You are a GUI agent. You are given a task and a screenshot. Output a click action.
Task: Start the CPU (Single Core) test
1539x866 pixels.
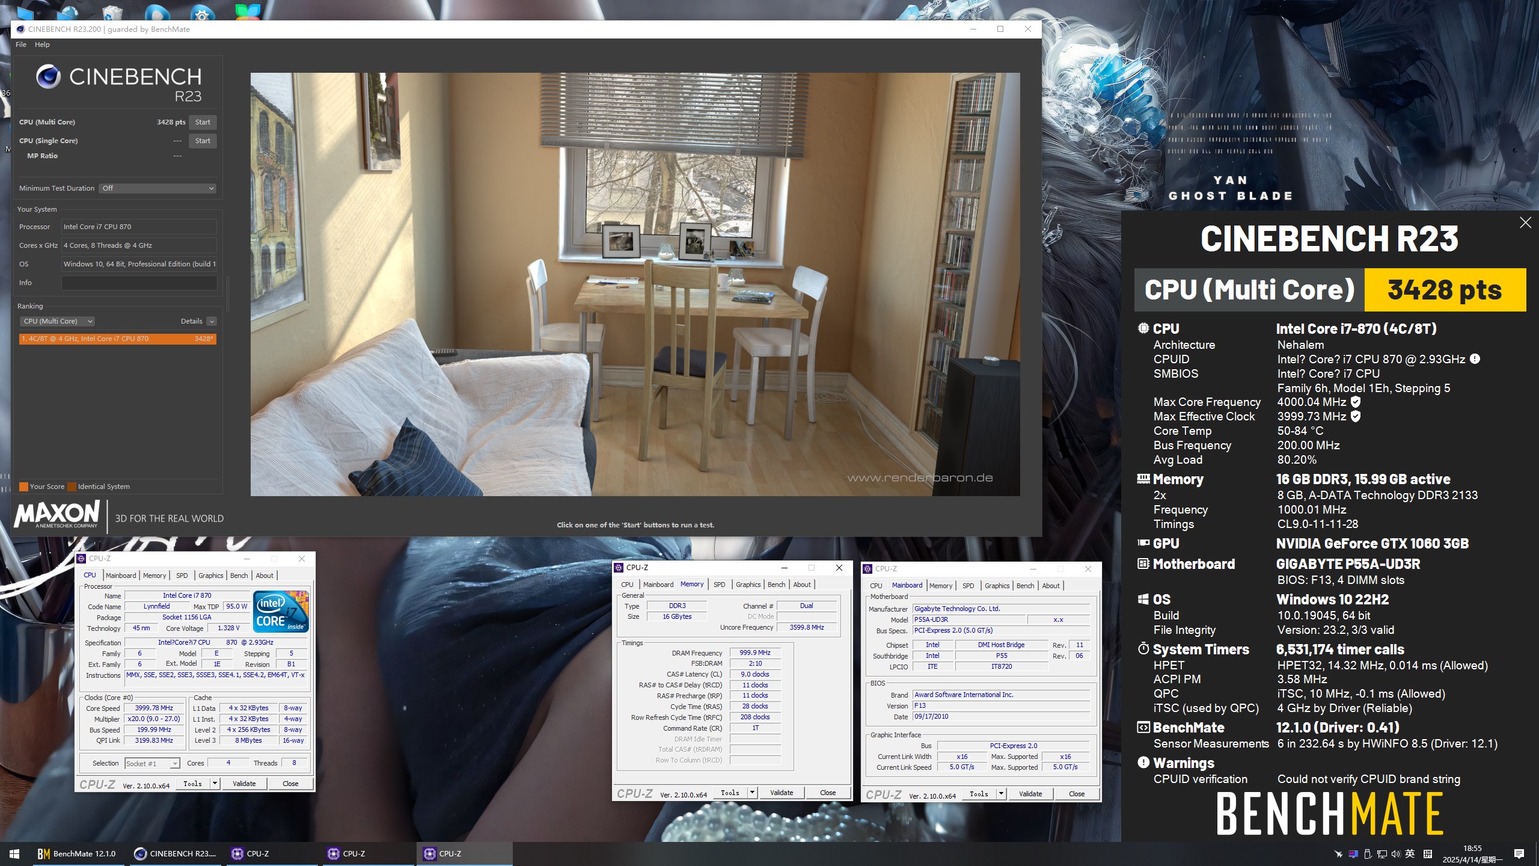(x=203, y=141)
